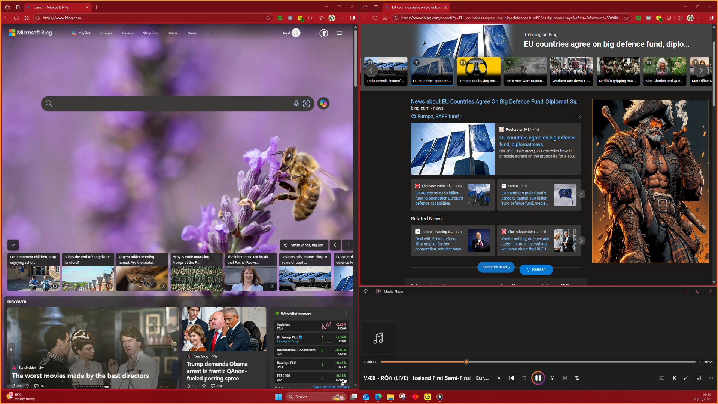This screenshot has width=718, height=404.
Task: Open the Watchlist movers more options menu
Action: [345, 314]
